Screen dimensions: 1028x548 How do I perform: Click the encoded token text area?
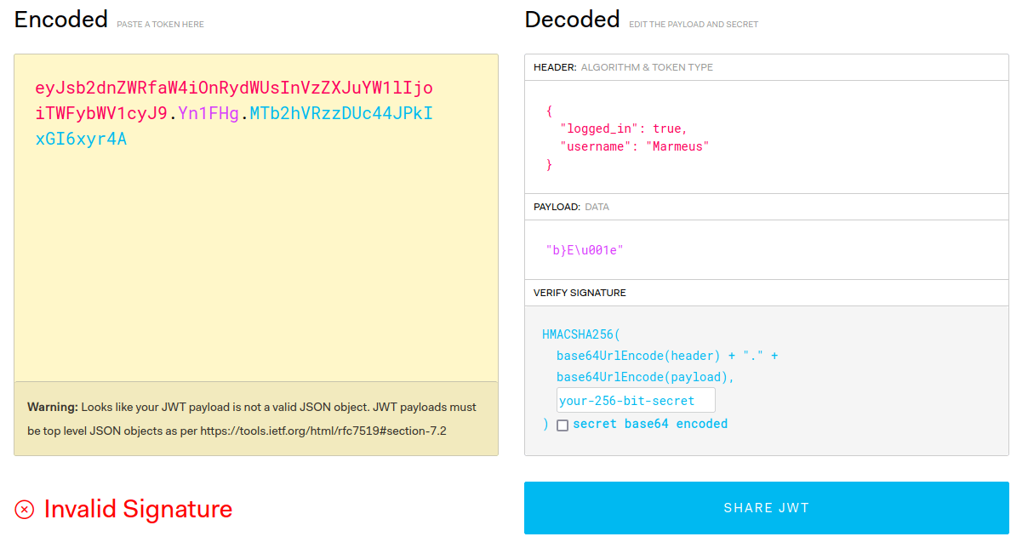256,218
